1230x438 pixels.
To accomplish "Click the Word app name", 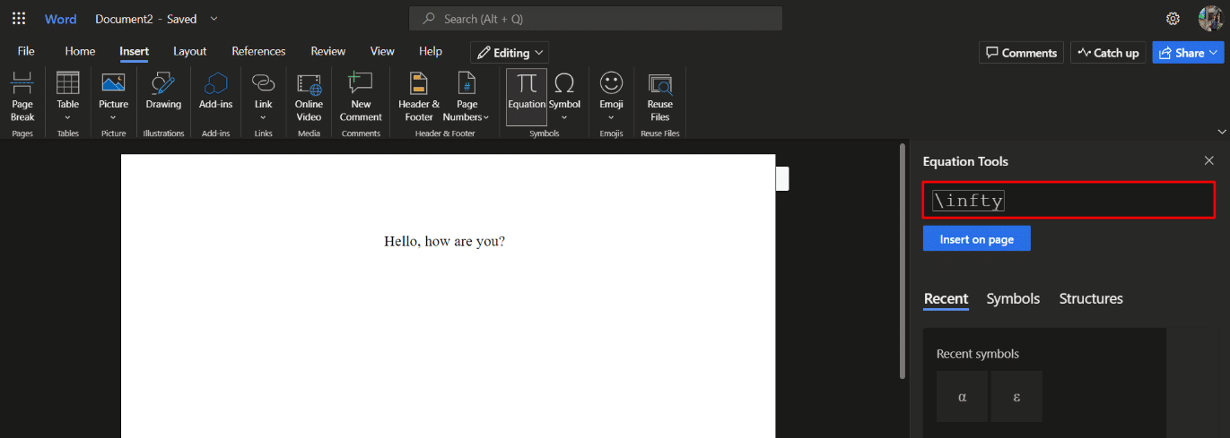I will coord(61,19).
